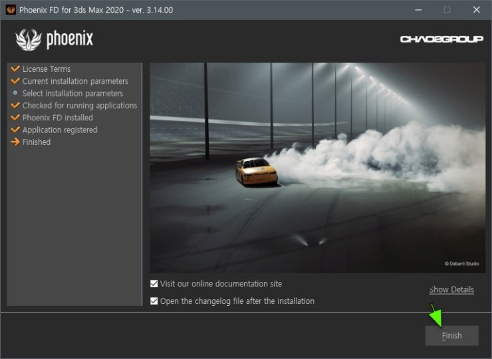The image size is (492, 359).
Task: Select the Current installation parameters step
Action: [75, 81]
